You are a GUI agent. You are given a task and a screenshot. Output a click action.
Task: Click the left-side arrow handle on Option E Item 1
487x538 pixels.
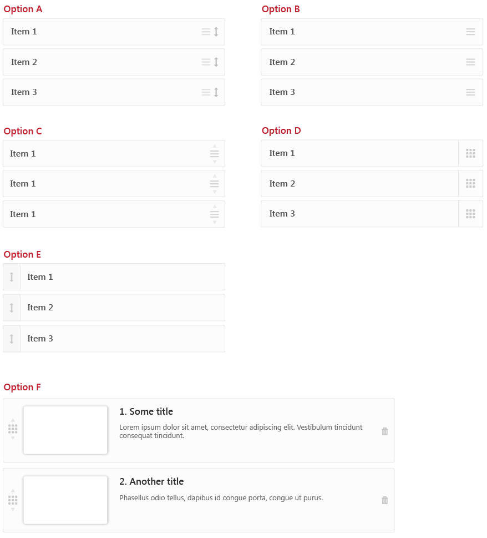click(x=12, y=276)
